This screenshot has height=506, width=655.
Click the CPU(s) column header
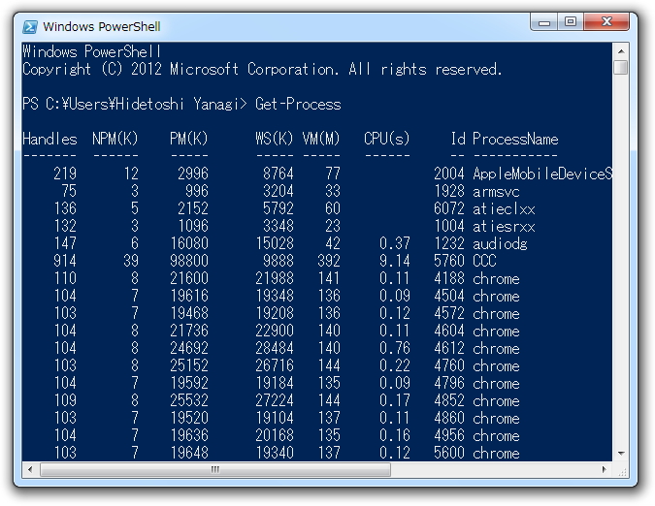tap(387, 139)
